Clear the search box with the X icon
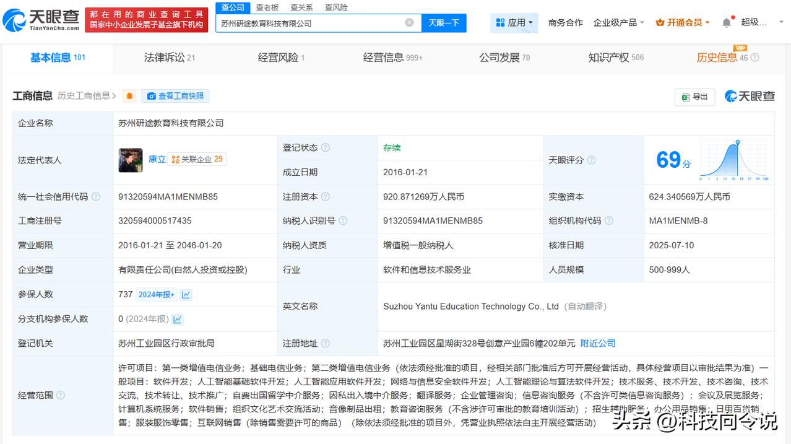This screenshot has width=791, height=444. point(410,23)
